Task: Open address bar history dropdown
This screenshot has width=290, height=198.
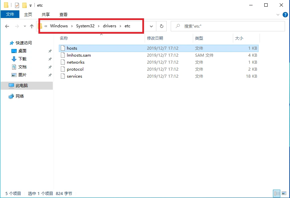Action: 151,26
